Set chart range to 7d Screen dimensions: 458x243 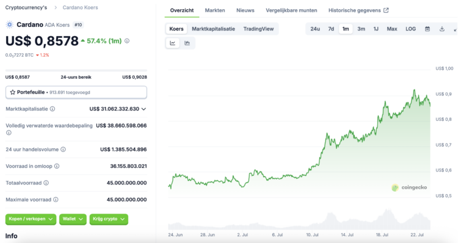pos(331,29)
